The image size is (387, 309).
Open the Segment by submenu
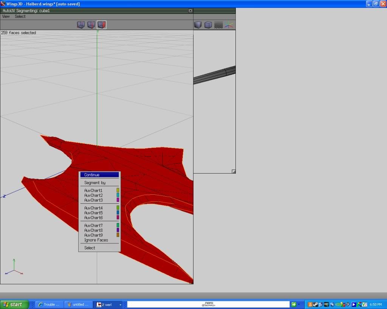point(95,183)
